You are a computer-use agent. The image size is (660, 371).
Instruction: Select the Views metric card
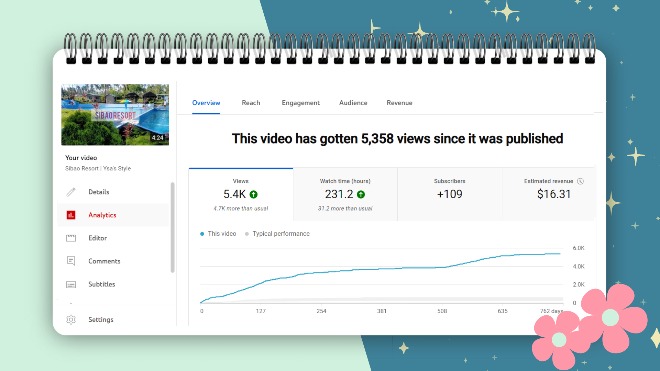pyautogui.click(x=241, y=194)
